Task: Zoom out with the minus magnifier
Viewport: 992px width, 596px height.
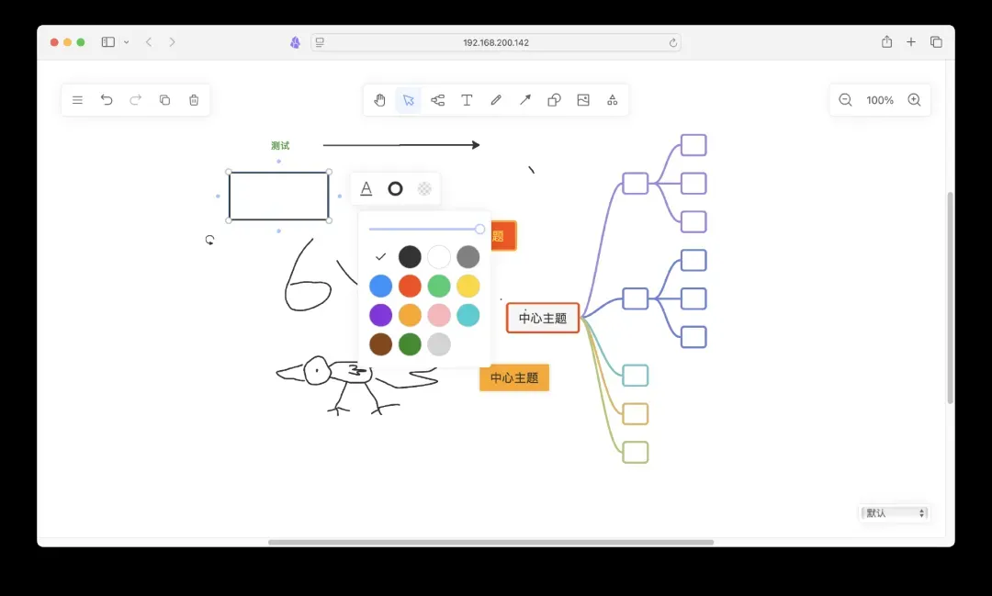Action: tap(845, 100)
